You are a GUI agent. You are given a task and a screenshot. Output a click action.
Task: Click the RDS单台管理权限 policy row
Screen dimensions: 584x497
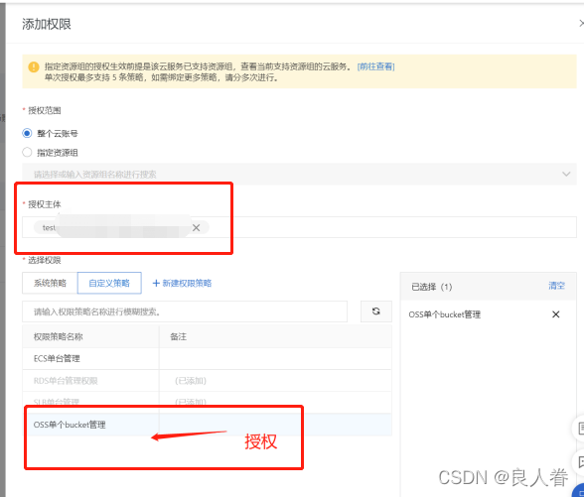207,381
